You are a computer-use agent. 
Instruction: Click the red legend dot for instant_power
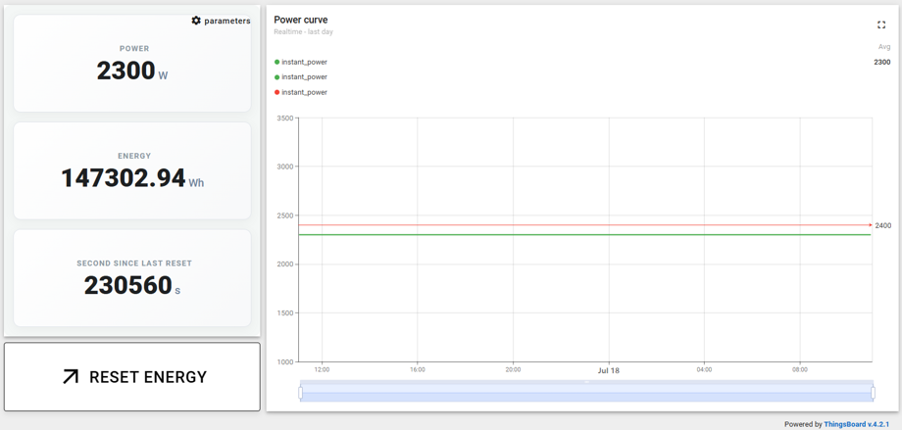(x=277, y=92)
